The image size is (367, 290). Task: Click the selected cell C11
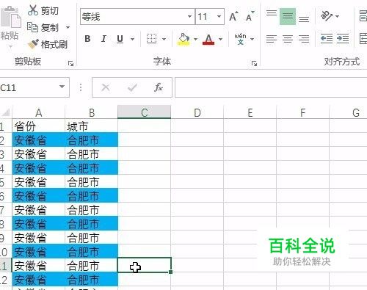[145, 265]
